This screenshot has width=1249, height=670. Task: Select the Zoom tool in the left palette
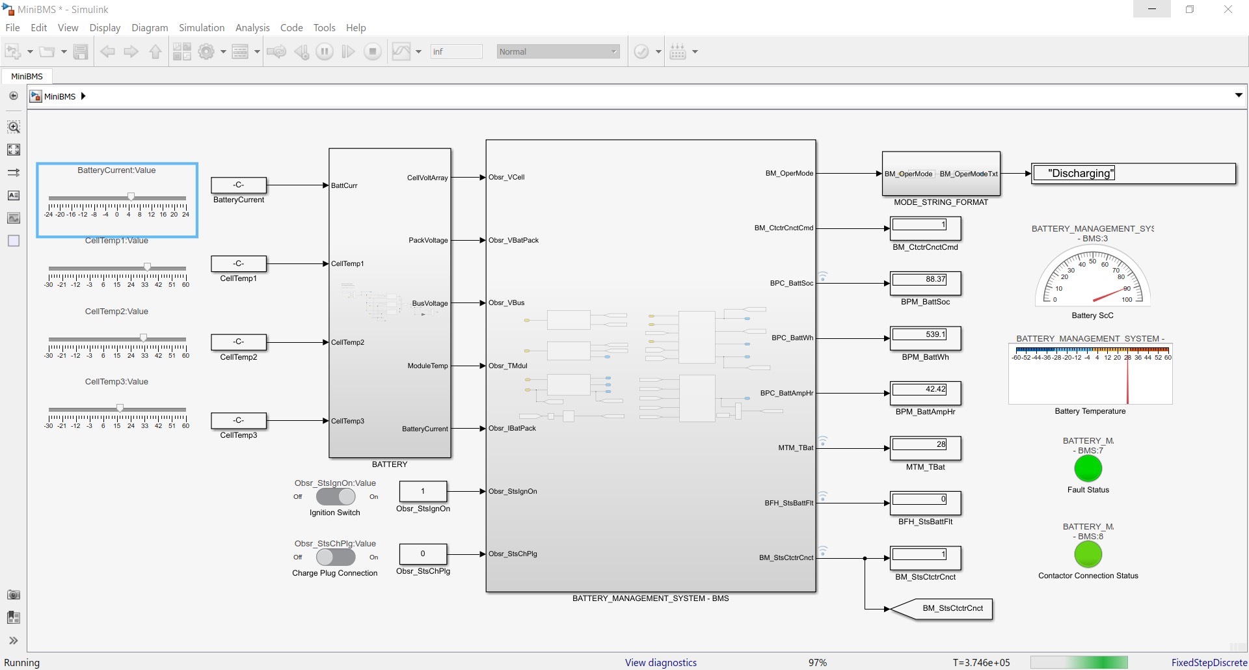click(x=14, y=127)
